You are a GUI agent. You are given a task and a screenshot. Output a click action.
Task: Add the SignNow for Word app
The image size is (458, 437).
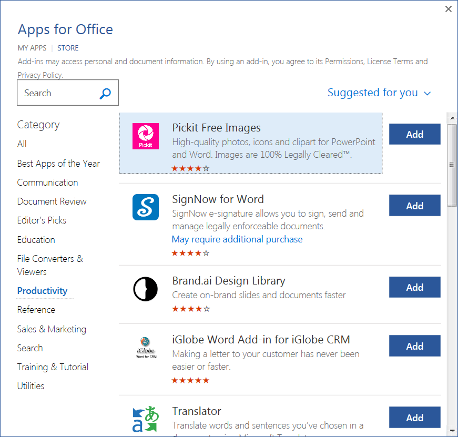click(414, 206)
